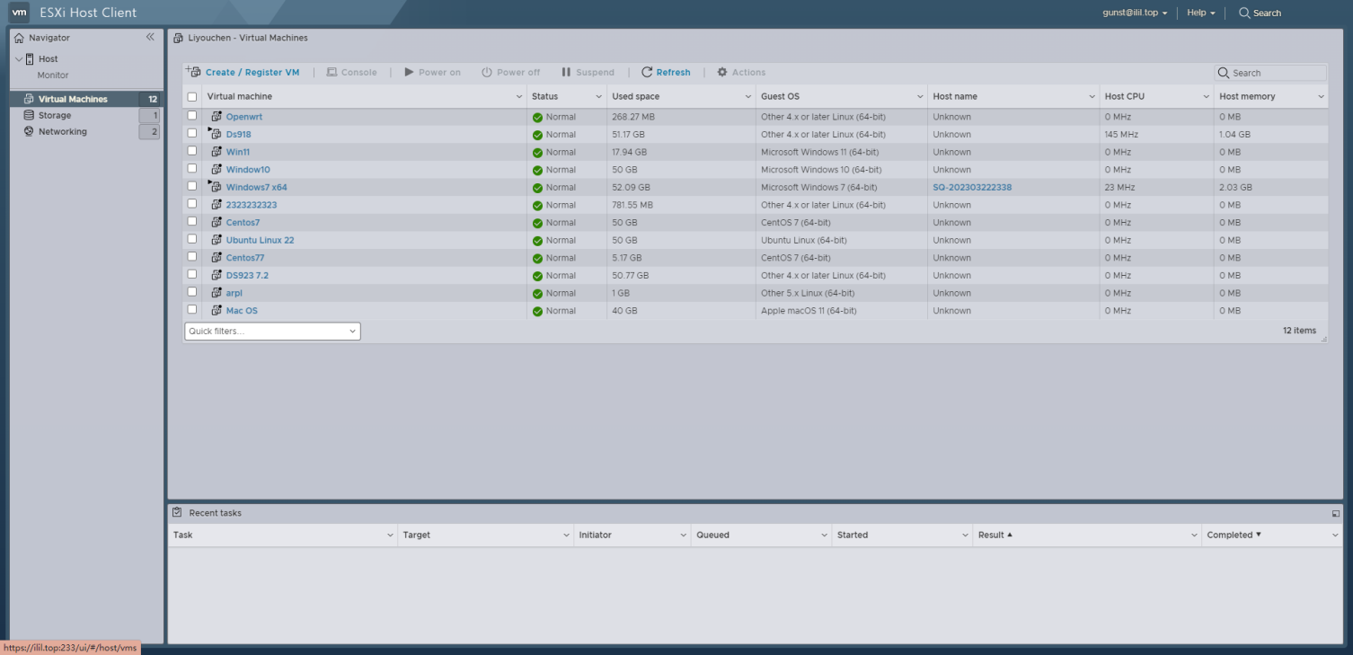Open the Quick filters dropdown
This screenshot has height=655, width=1353.
[x=272, y=332]
